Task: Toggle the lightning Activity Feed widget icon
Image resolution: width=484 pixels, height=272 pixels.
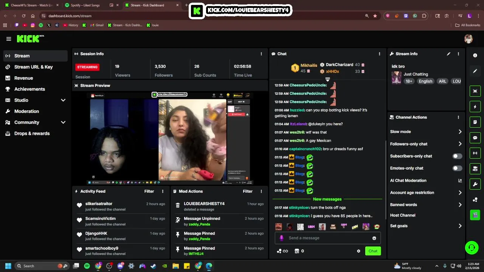Action: [x=475, y=107]
